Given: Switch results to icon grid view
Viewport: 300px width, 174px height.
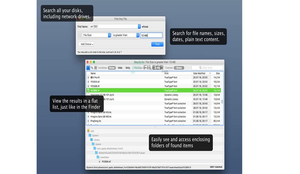Looking at the screenshot, I should tap(95, 68).
